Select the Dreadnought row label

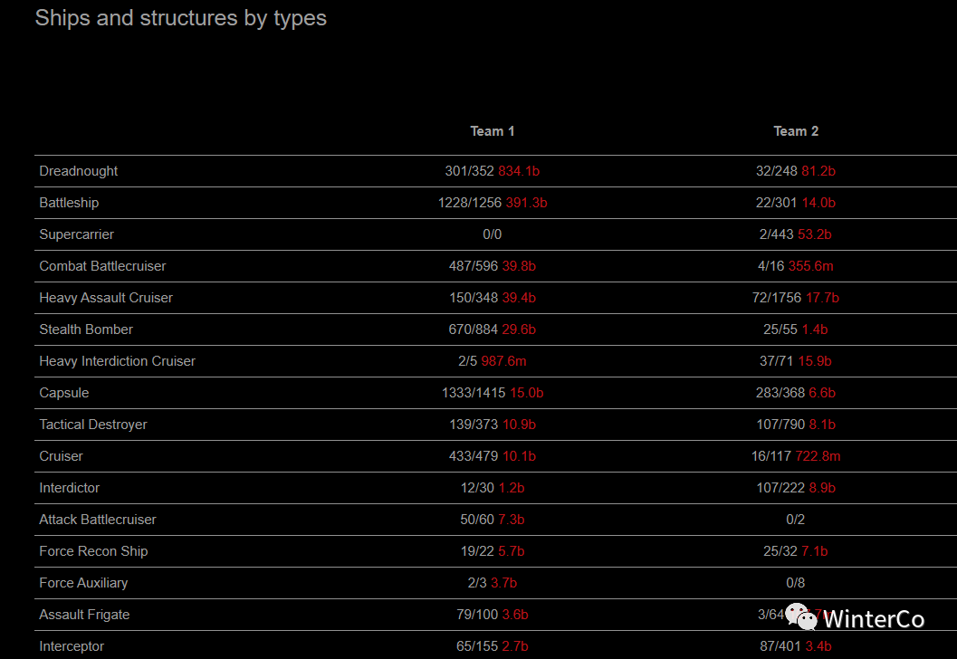(78, 171)
